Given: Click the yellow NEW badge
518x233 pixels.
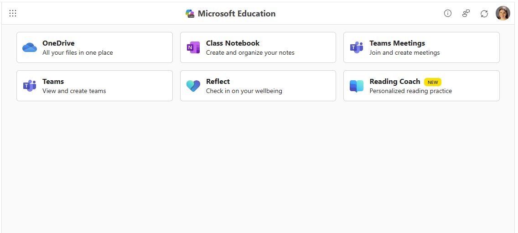Looking at the screenshot, I should point(433,82).
